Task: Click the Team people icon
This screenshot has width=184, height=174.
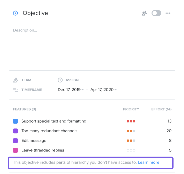Action: 15,80
